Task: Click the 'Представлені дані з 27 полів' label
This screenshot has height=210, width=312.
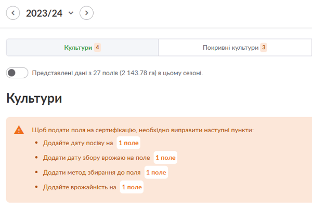Action: [x=117, y=73]
